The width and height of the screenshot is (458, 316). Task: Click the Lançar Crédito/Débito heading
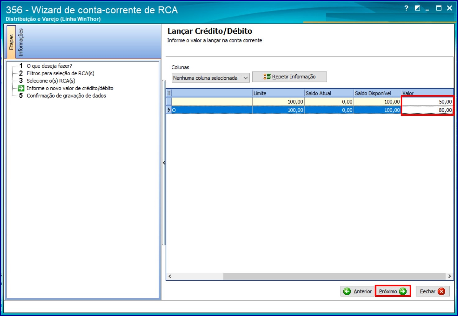(210, 31)
